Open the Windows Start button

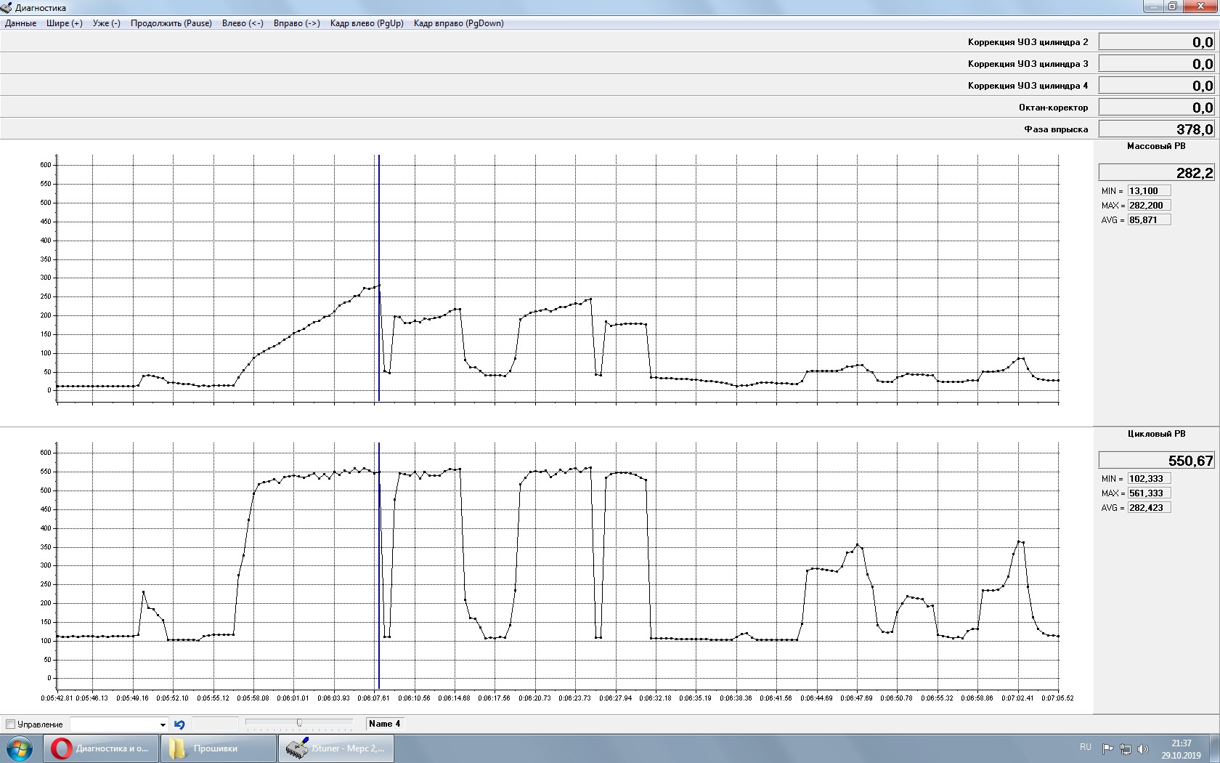[19, 748]
